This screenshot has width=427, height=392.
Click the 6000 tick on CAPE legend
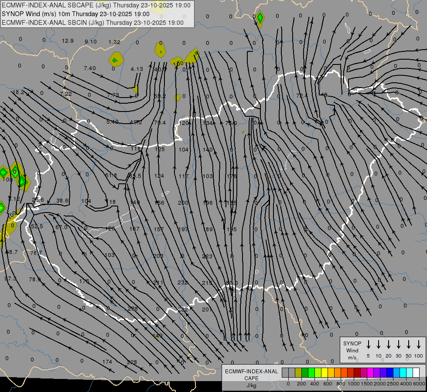419,384
